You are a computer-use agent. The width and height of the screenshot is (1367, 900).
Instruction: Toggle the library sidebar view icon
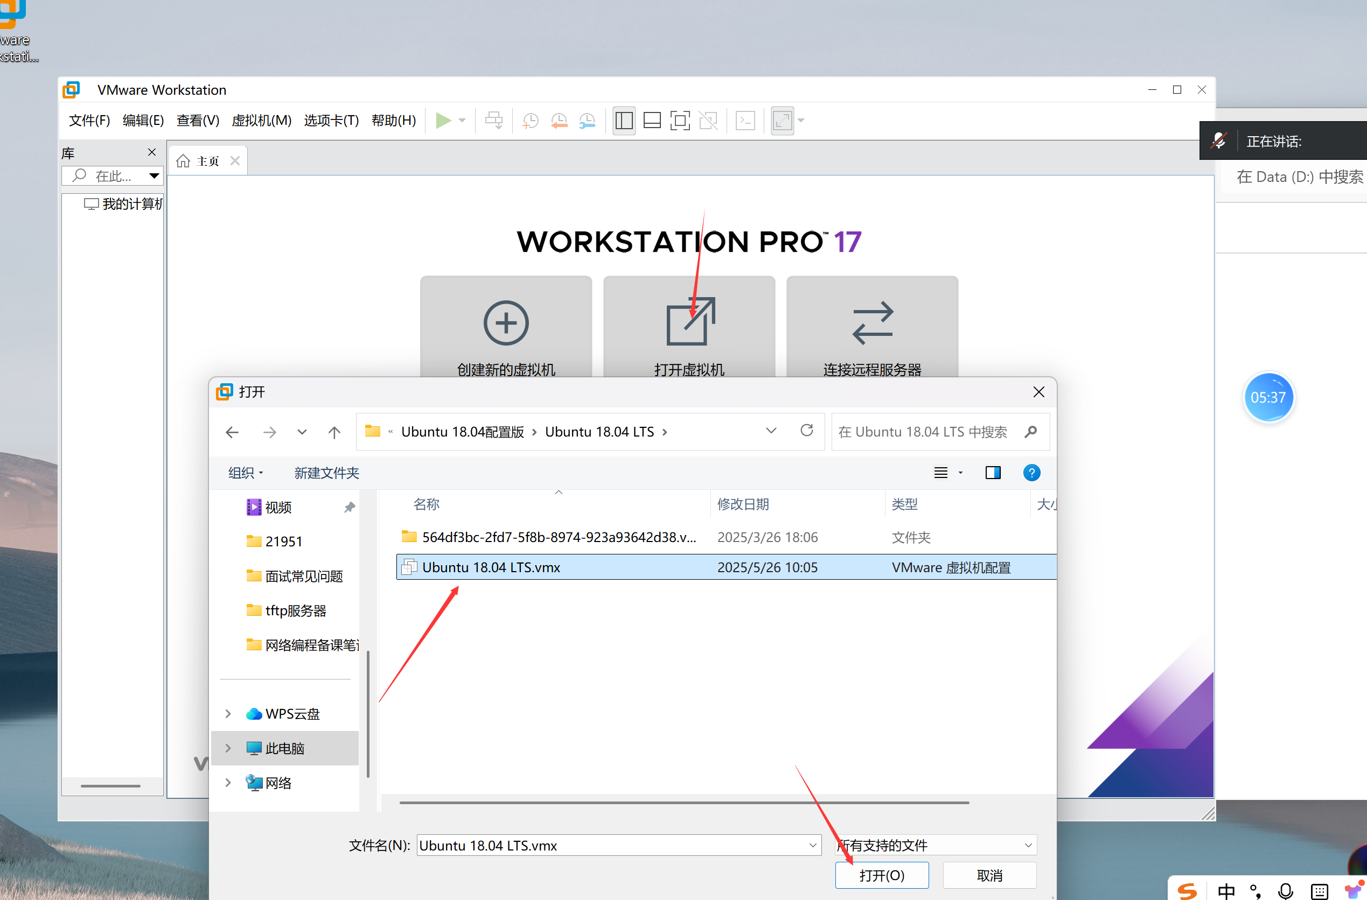coord(624,121)
